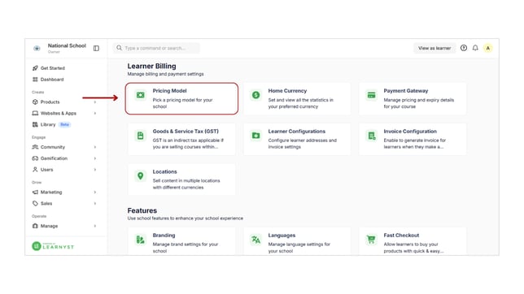524x294 pixels.
Task: Open the Invoice Configuration card title
Action: (x=410, y=131)
